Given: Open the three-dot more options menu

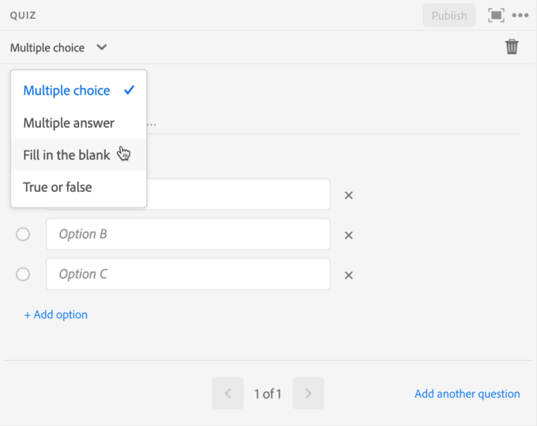Looking at the screenshot, I should [x=521, y=15].
